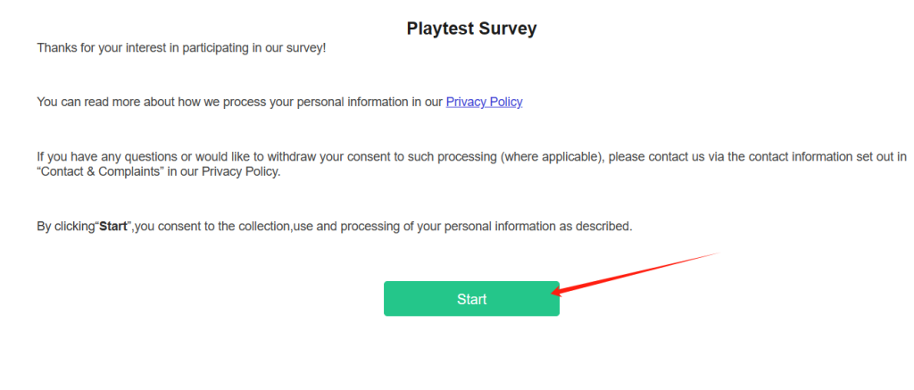The height and width of the screenshot is (390, 914).
Task: Click the bold "Start" word in consent sentence
Action: pyautogui.click(x=114, y=227)
